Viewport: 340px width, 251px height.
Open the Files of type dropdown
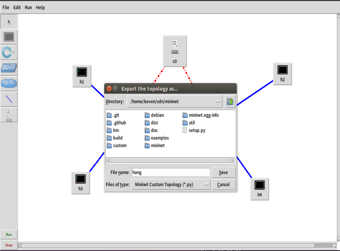click(171, 185)
